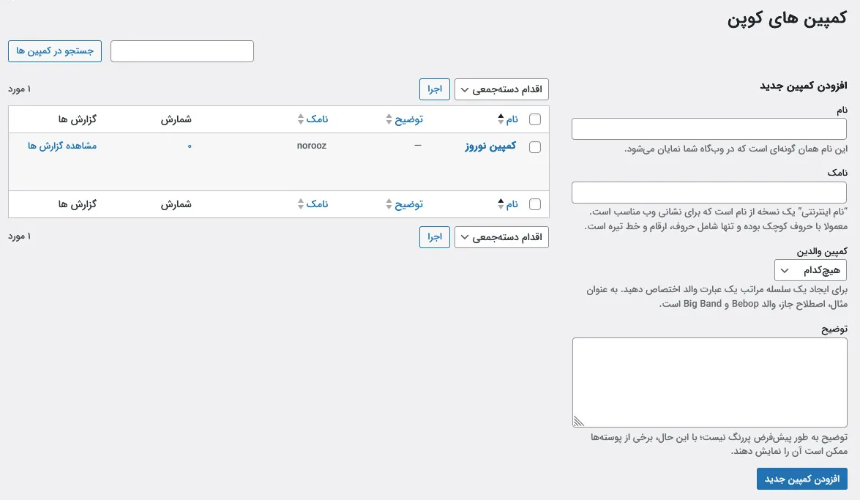Click the search campaigns button (جستجو در کمپین ها)
The width and height of the screenshot is (860, 500).
coord(55,51)
